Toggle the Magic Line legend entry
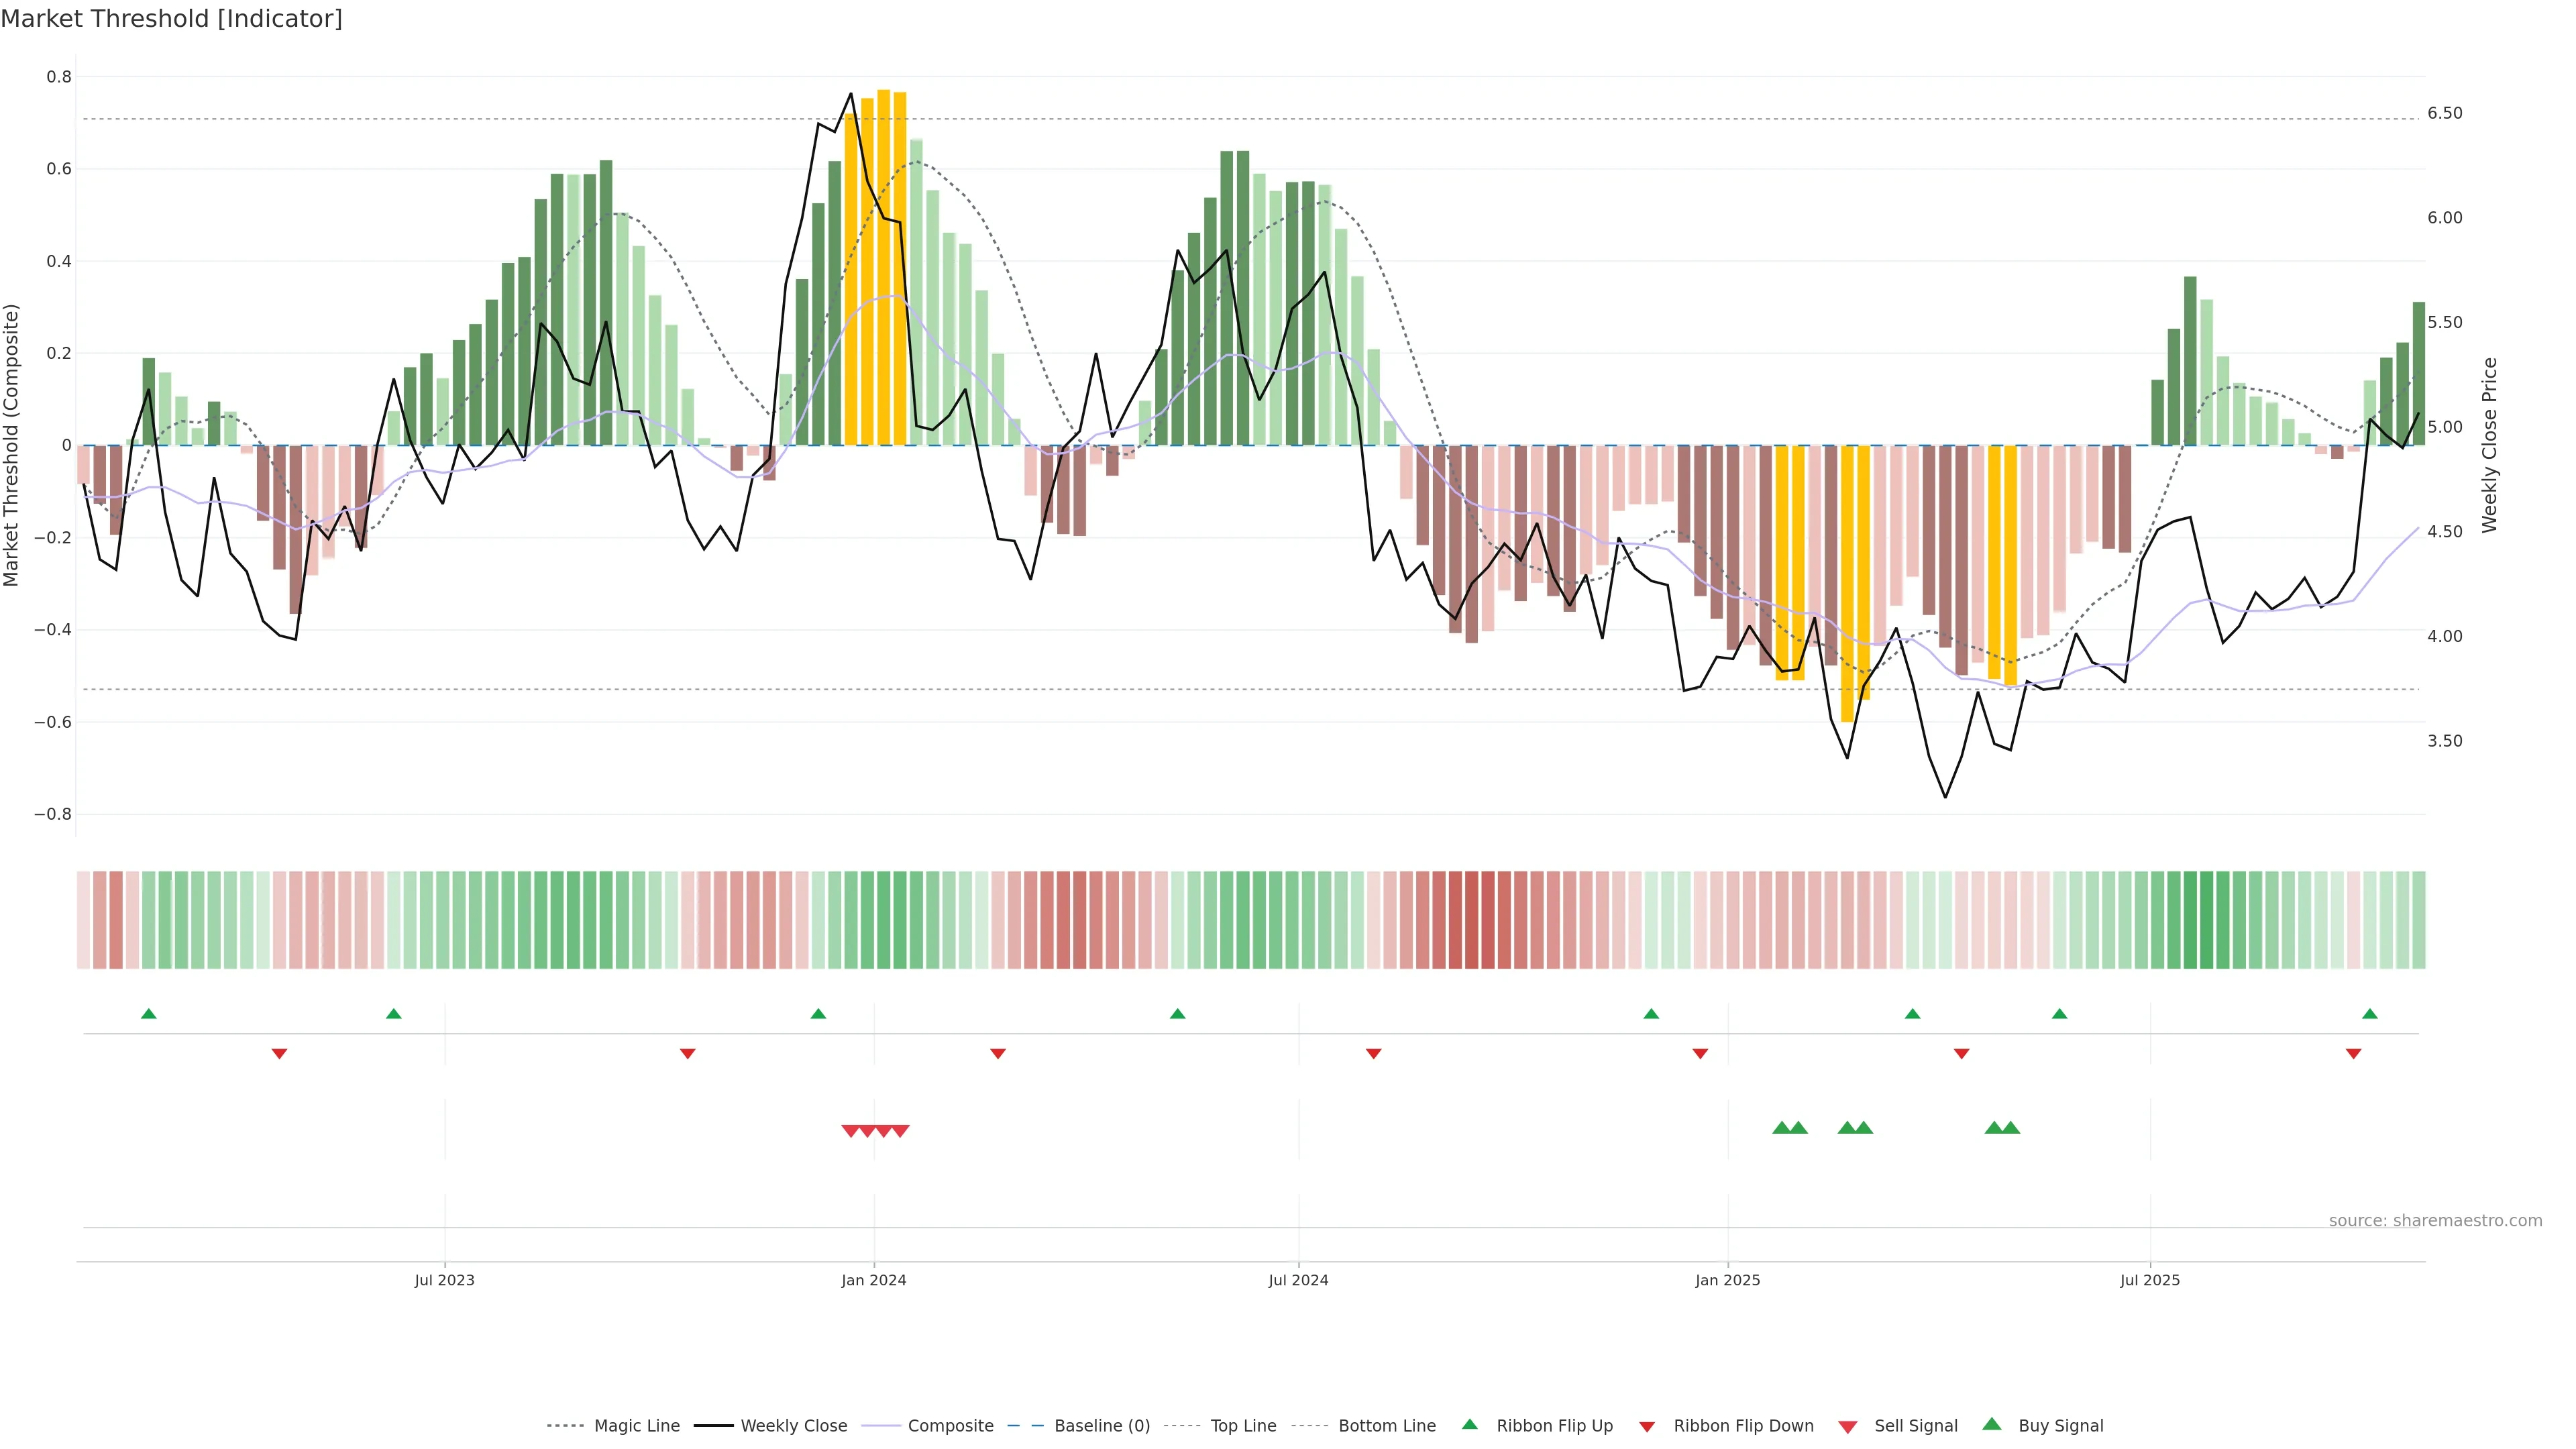 636,1426
